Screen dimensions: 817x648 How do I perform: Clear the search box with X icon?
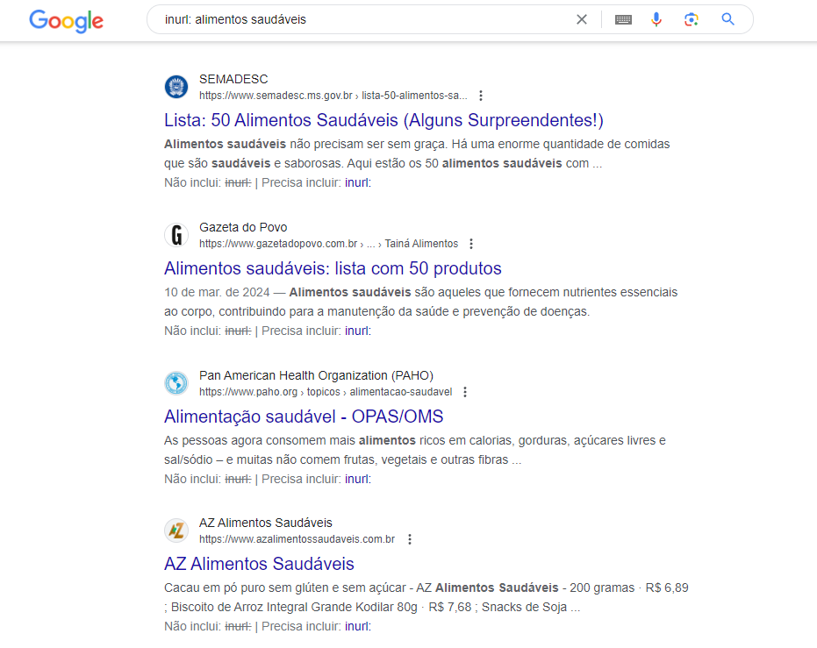coord(582,20)
